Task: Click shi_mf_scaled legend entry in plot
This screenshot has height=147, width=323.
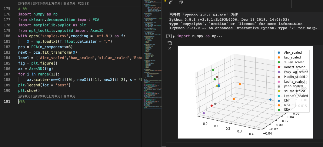Action: coord(295,91)
